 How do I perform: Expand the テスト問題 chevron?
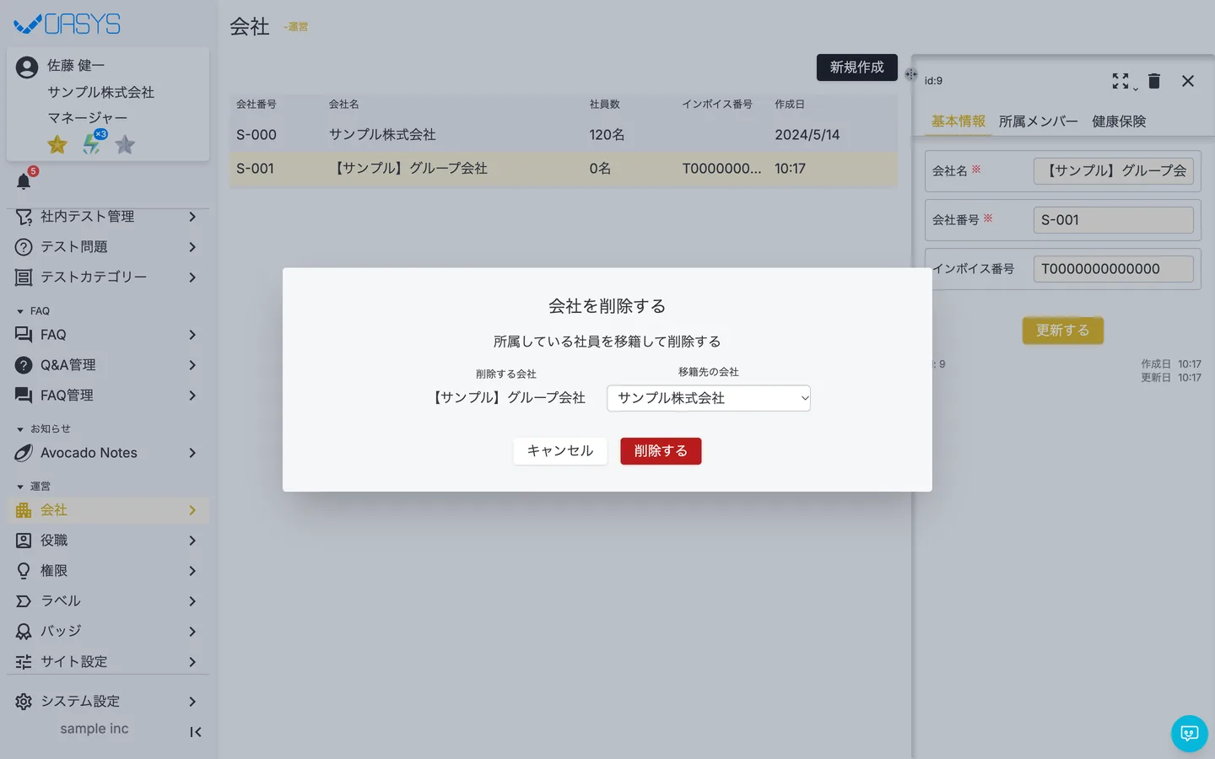(x=192, y=247)
